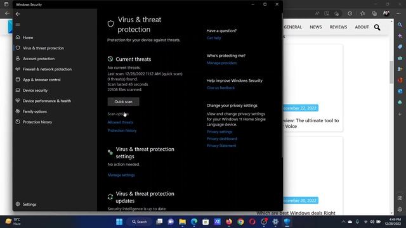Image resolution: width=406 pixels, height=228 pixels.
Task: Open Privacy dashboard link
Action: coord(221,139)
